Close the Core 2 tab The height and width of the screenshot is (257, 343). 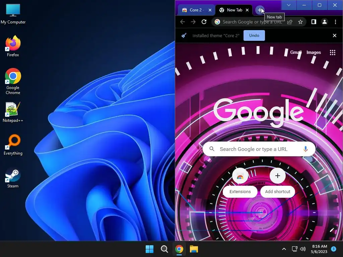(x=210, y=10)
